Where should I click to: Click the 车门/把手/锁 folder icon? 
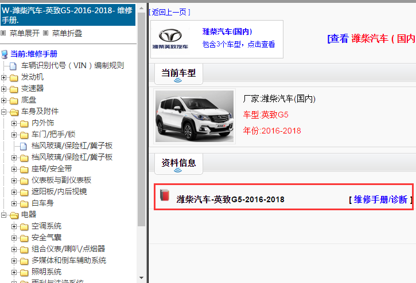(24, 135)
